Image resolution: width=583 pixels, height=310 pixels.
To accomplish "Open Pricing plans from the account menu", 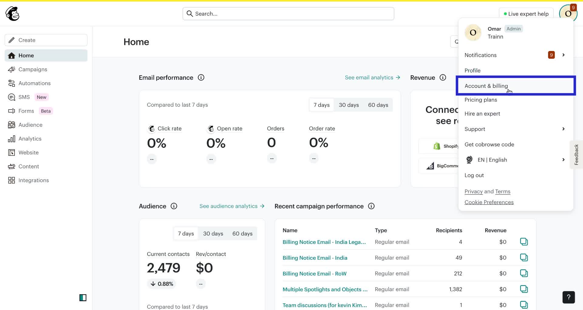I will point(481,99).
